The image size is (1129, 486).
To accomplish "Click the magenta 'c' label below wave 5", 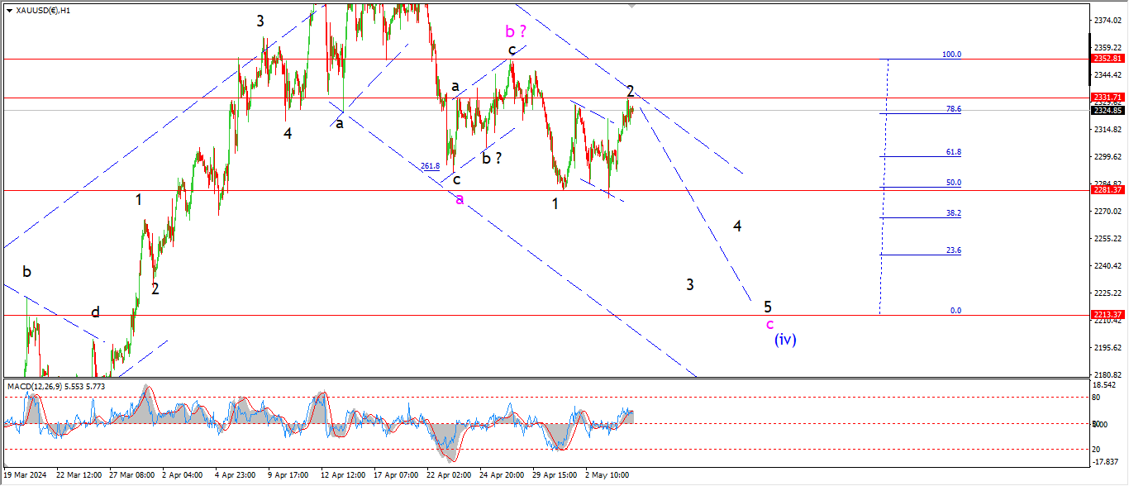I will click(769, 324).
